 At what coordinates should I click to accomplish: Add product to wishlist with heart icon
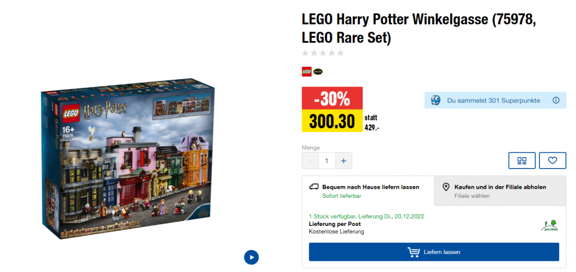click(x=552, y=161)
